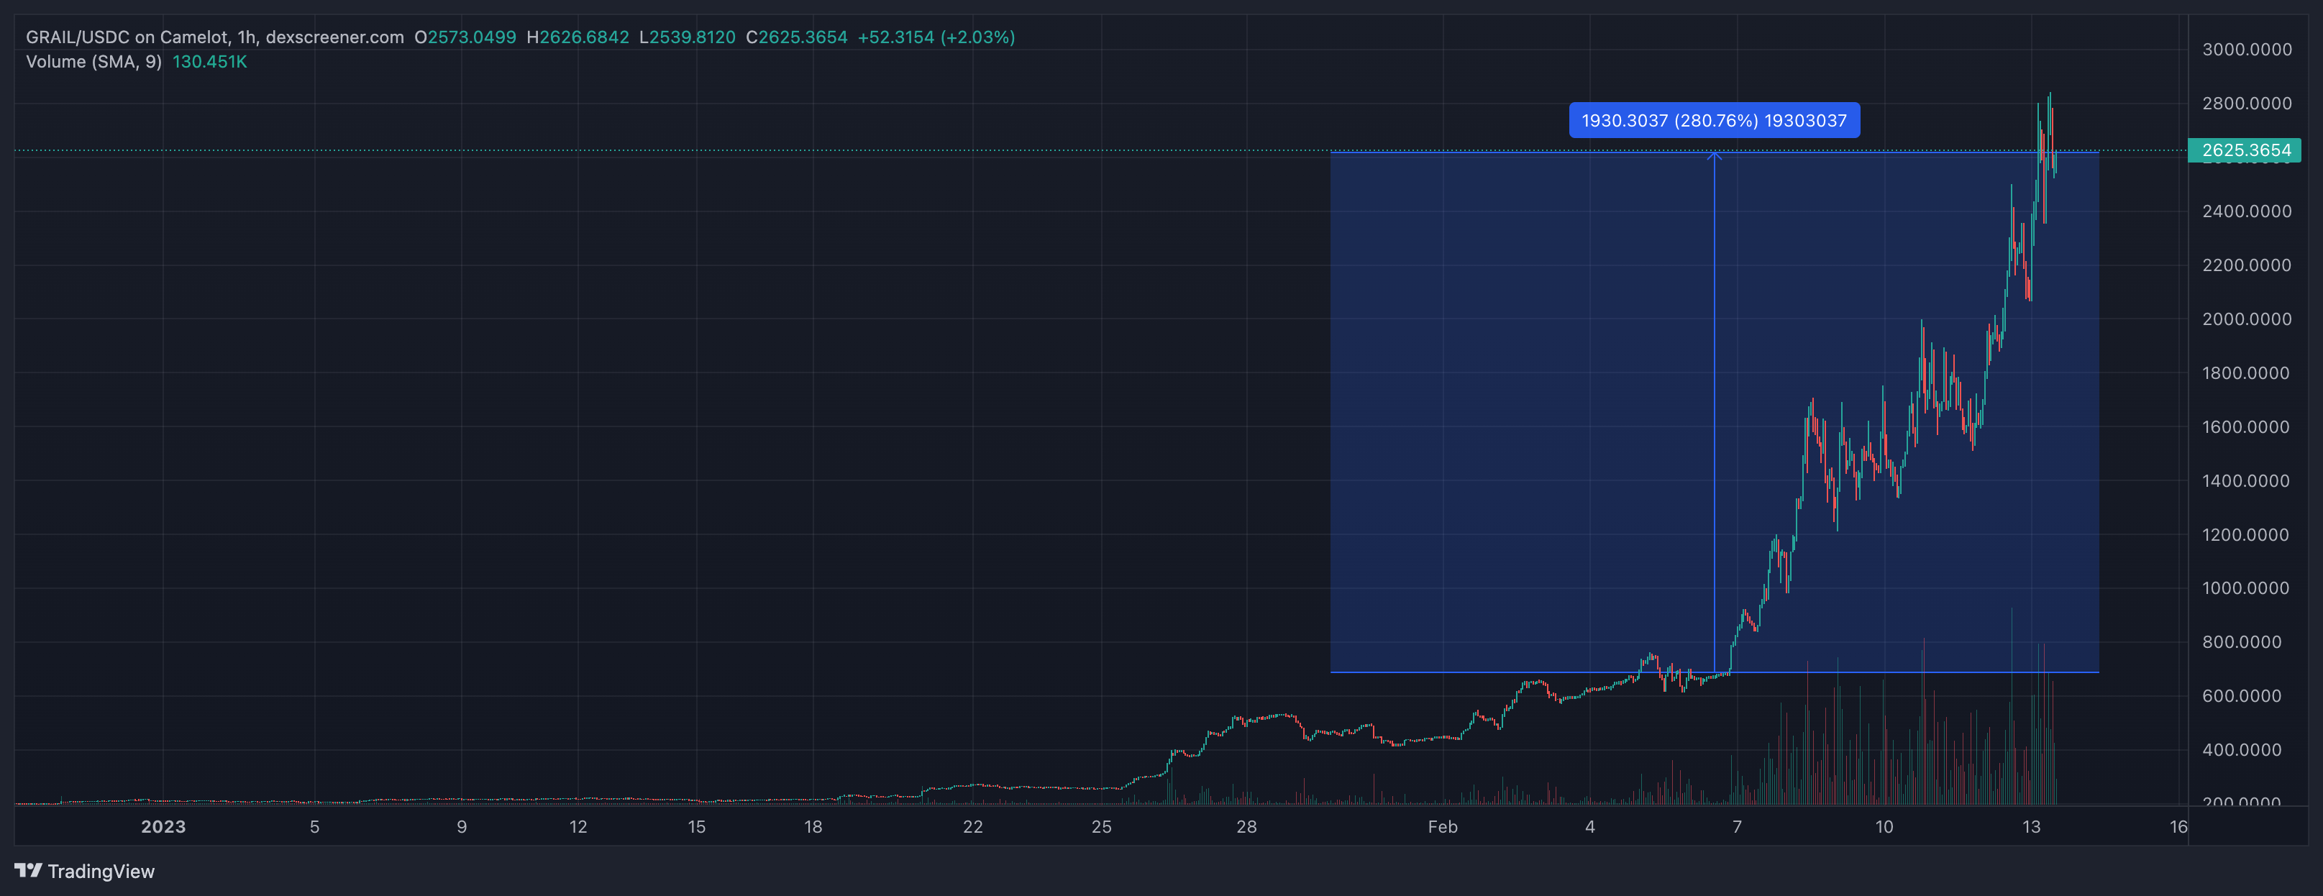2323x896 pixels.
Task: Click the 3000.0000 label on price axis
Action: point(2246,50)
